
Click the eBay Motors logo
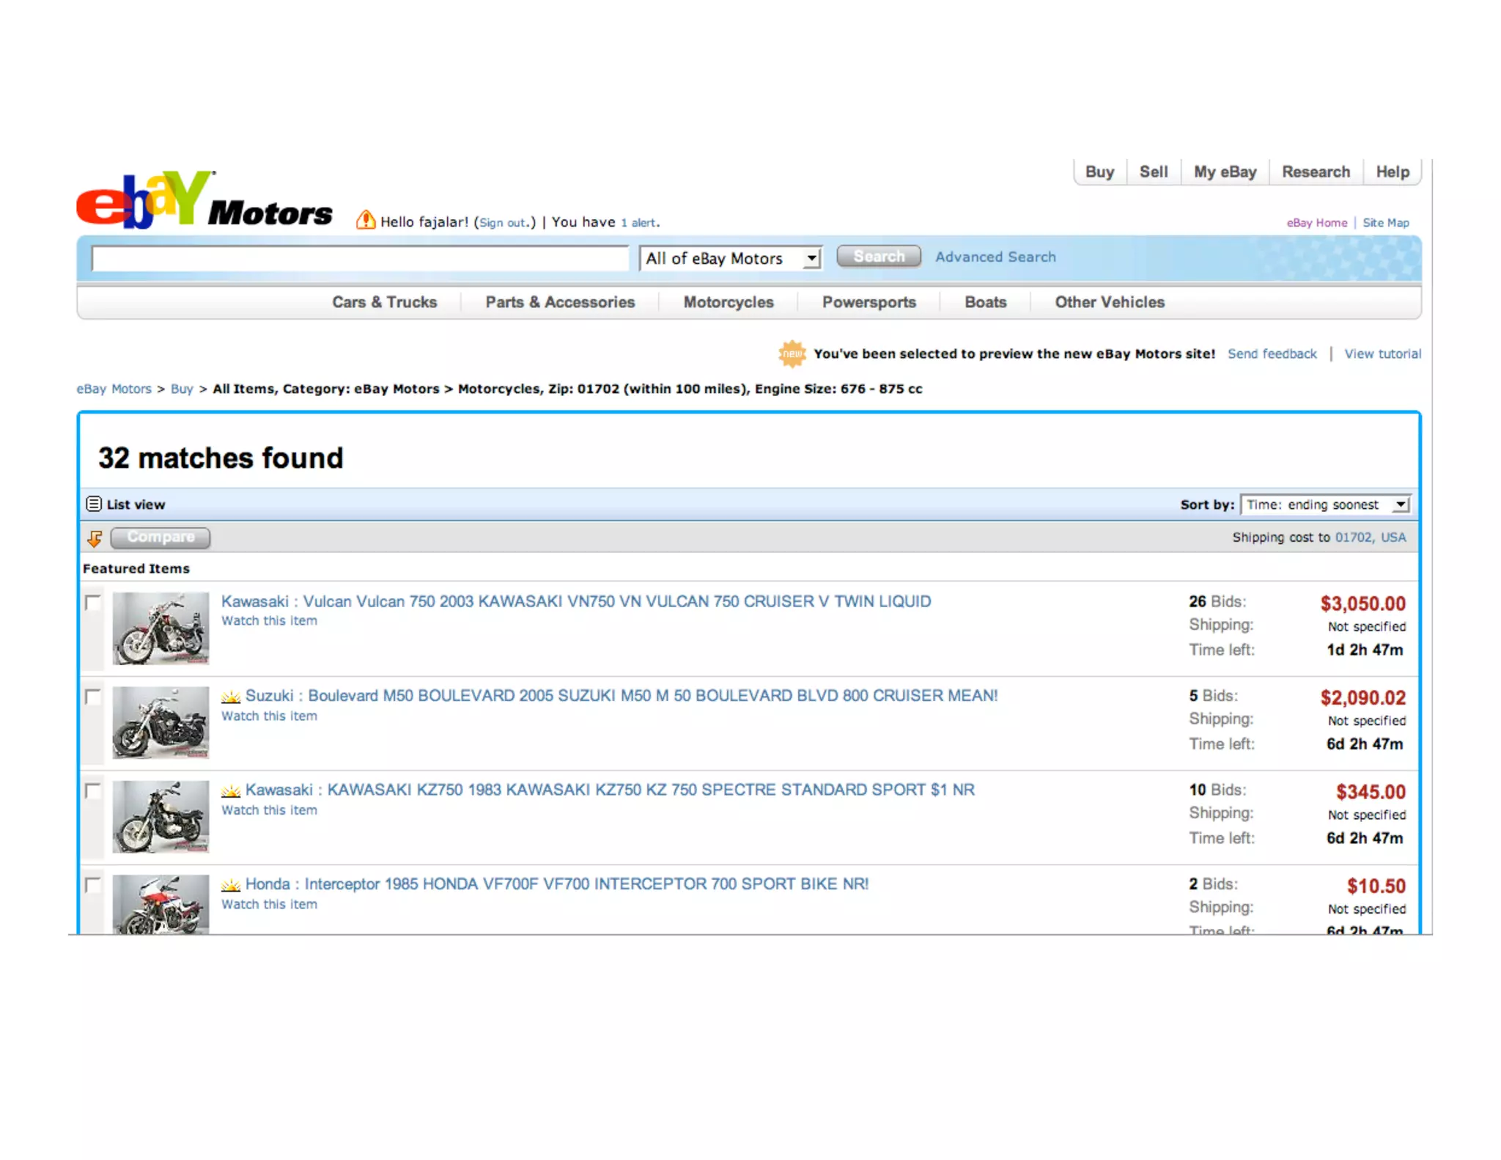pos(204,200)
